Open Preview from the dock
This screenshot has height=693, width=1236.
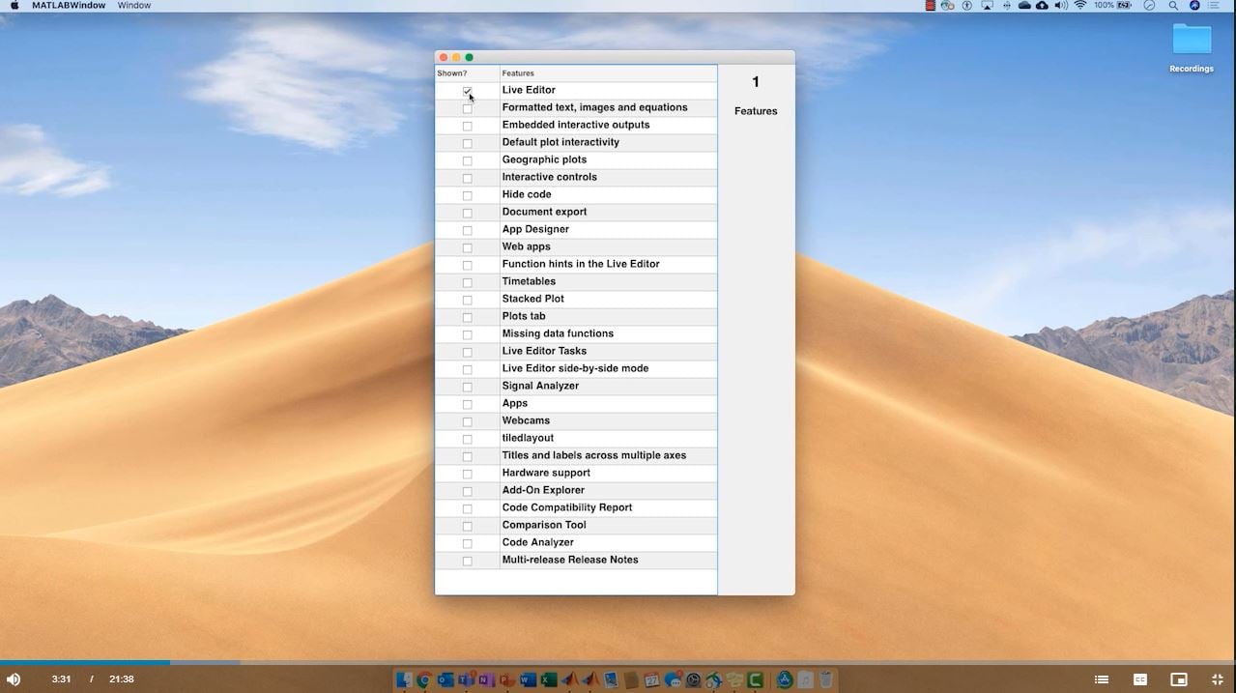point(611,679)
